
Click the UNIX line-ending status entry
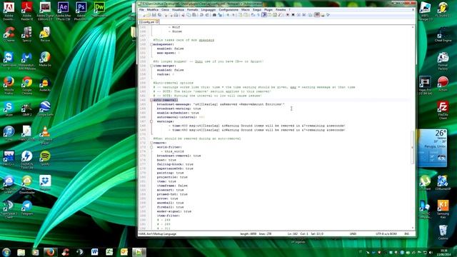coord(353,233)
